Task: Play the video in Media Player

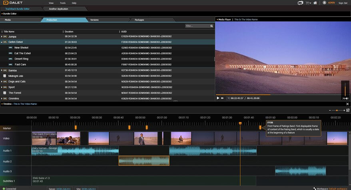Action: (x=218, y=98)
